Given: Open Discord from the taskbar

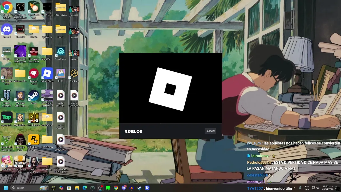Looking at the screenshot, I should (x=124, y=188).
